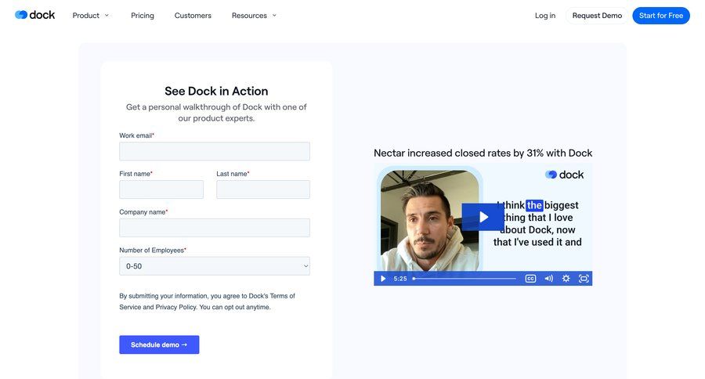Click the "Terms of Service" text in the disclaimer

(207, 301)
